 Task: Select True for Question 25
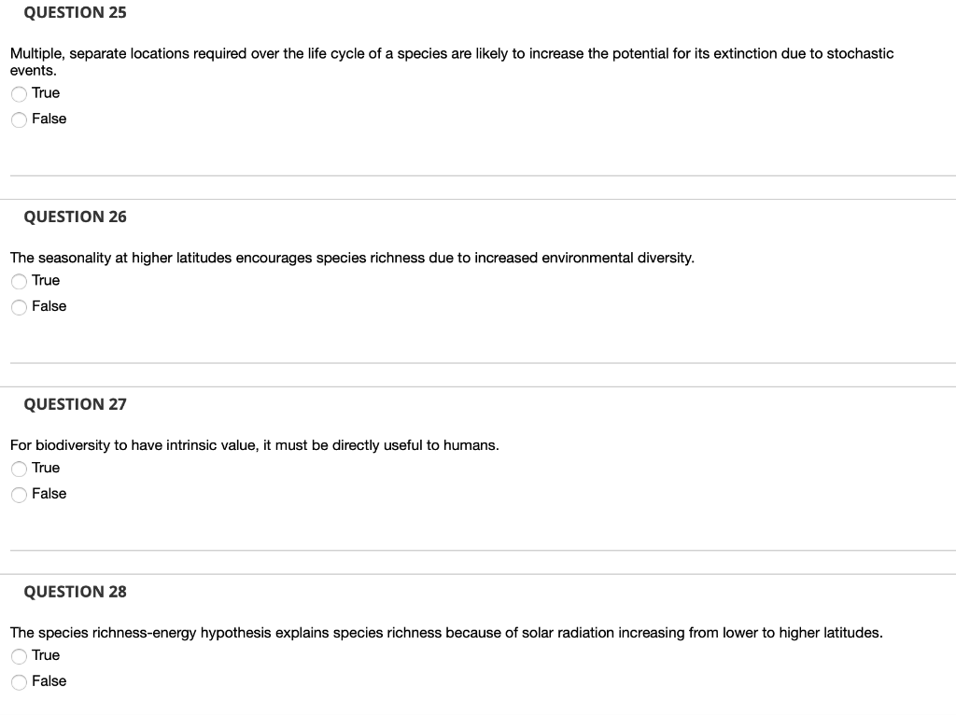[19, 93]
